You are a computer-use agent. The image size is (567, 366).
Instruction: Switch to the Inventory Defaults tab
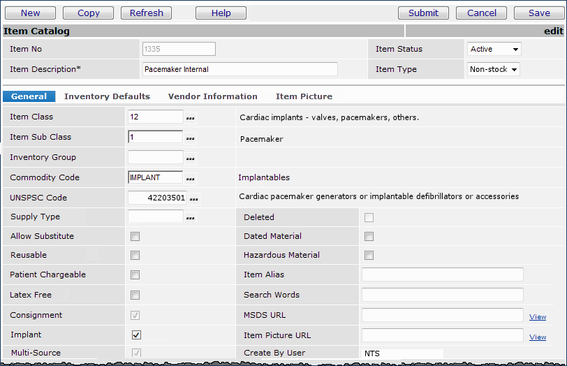click(x=107, y=96)
